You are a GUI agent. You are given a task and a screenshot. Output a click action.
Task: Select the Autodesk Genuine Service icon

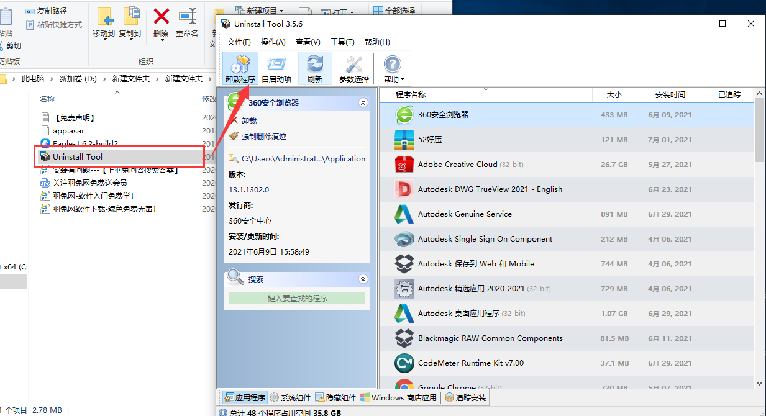(x=404, y=214)
